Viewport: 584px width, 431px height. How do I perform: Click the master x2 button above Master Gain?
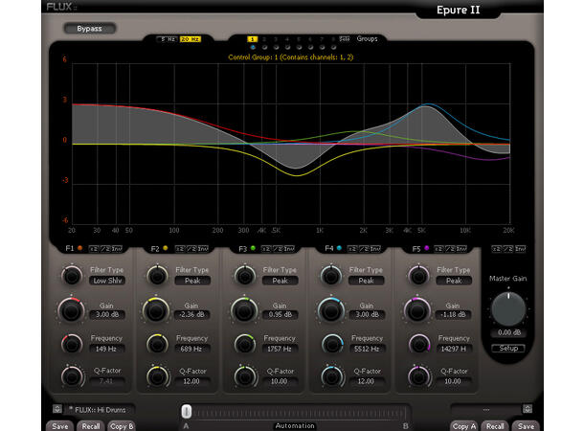coord(496,249)
